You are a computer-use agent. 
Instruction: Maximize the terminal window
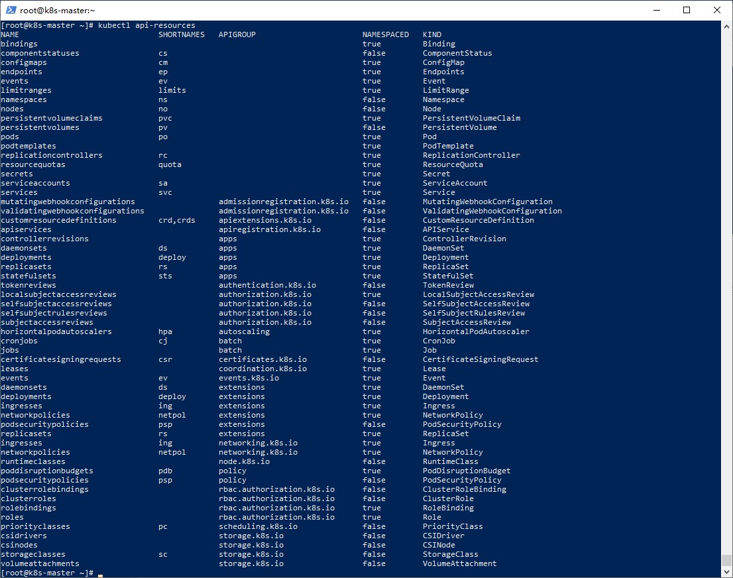(687, 10)
